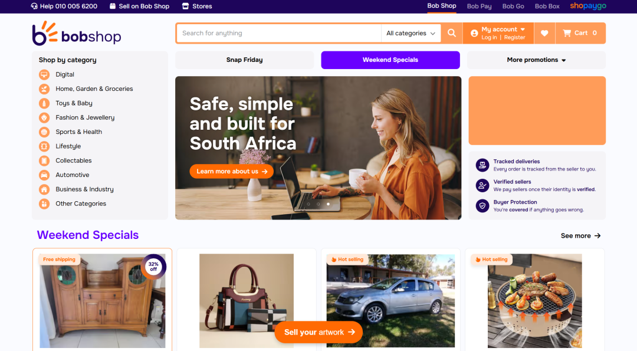Open Bob Pay in top navigation
The height and width of the screenshot is (351, 637).
coord(479,6)
